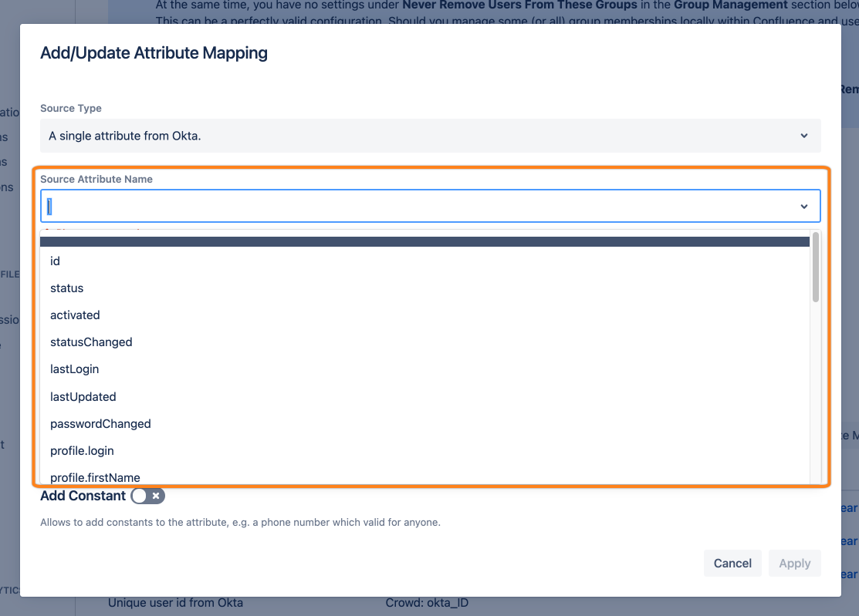
Task: Select the lastLogin attribute
Action: pyautogui.click(x=75, y=369)
